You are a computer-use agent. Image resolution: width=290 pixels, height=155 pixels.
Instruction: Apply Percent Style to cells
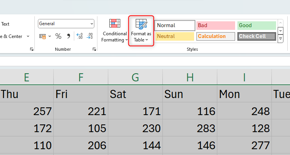(58, 36)
